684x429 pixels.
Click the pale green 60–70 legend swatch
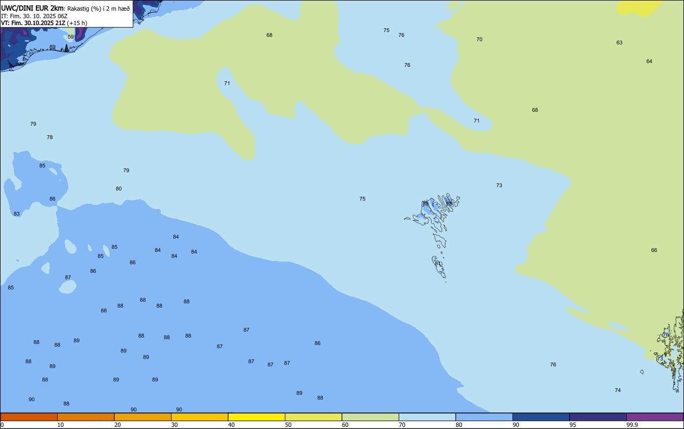coord(370,417)
